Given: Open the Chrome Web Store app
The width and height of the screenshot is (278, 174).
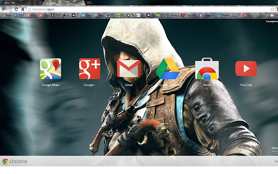Looking at the screenshot, I should [207, 68].
